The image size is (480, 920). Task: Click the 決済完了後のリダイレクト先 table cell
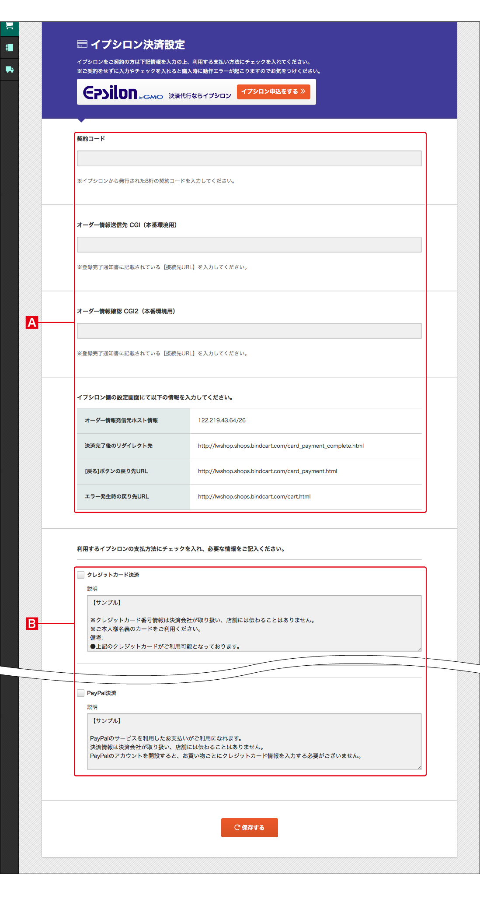pos(133,446)
